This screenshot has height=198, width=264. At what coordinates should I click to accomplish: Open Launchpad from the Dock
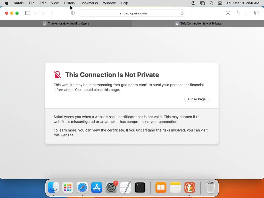pyautogui.click(x=68, y=187)
